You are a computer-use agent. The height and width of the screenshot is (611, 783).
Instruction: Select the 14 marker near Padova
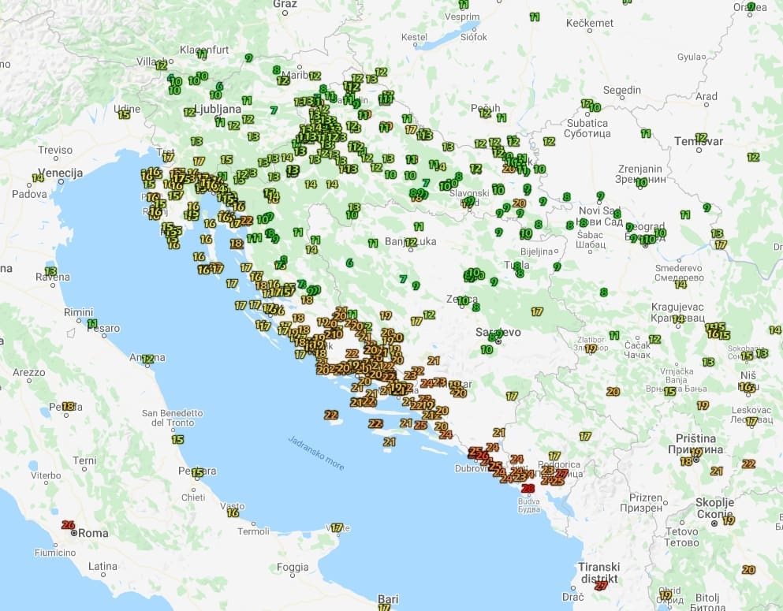click(x=37, y=178)
